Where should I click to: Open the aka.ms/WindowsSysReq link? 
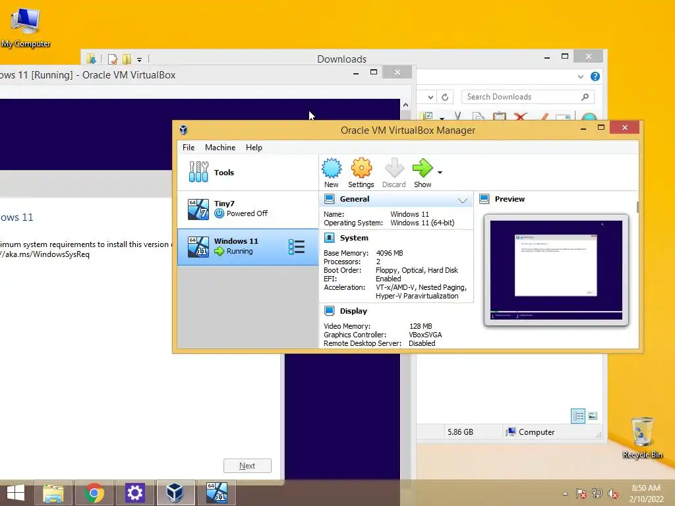click(45, 254)
